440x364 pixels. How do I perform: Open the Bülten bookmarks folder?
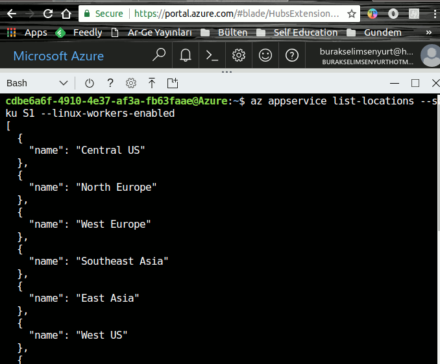(225, 32)
